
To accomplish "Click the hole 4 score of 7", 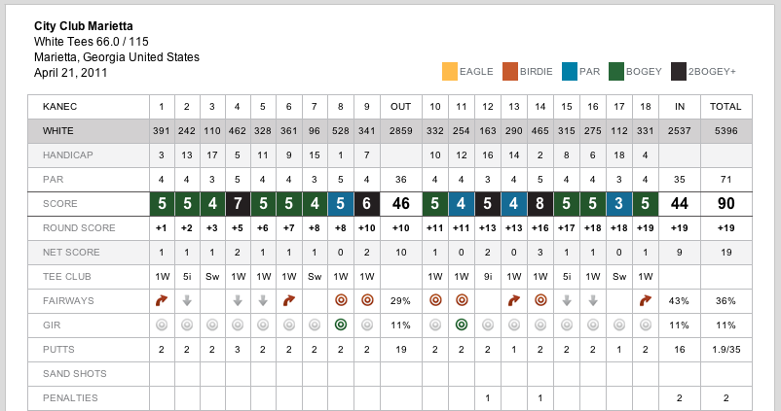I will coord(238,205).
